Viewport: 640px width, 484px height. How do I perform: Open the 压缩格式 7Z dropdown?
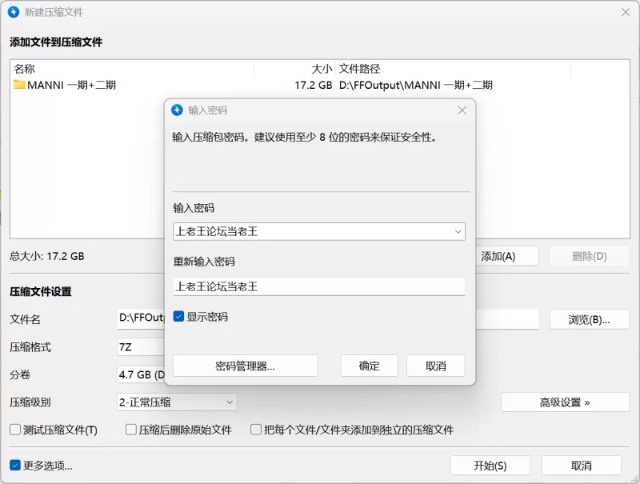(141, 347)
